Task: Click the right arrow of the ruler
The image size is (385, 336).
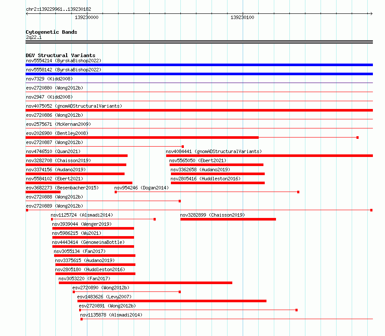Action: coord(372,14)
